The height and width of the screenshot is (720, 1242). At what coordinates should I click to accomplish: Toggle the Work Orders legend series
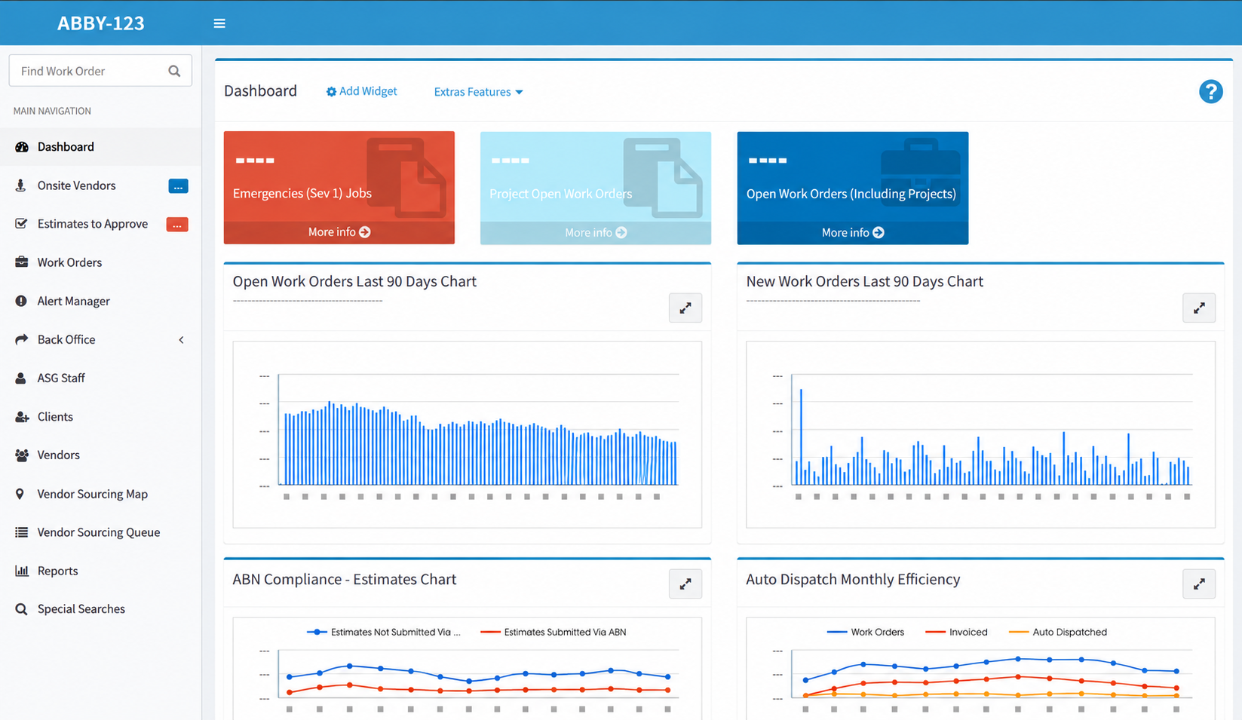coord(866,632)
